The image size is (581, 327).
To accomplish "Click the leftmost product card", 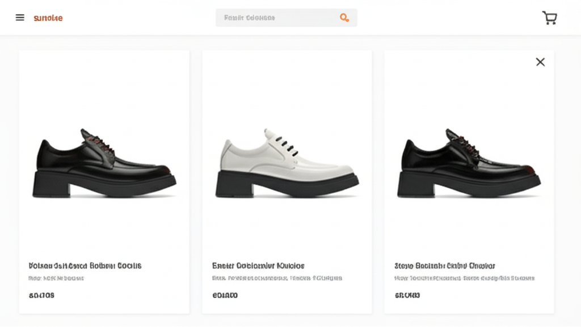I will click(x=104, y=181).
